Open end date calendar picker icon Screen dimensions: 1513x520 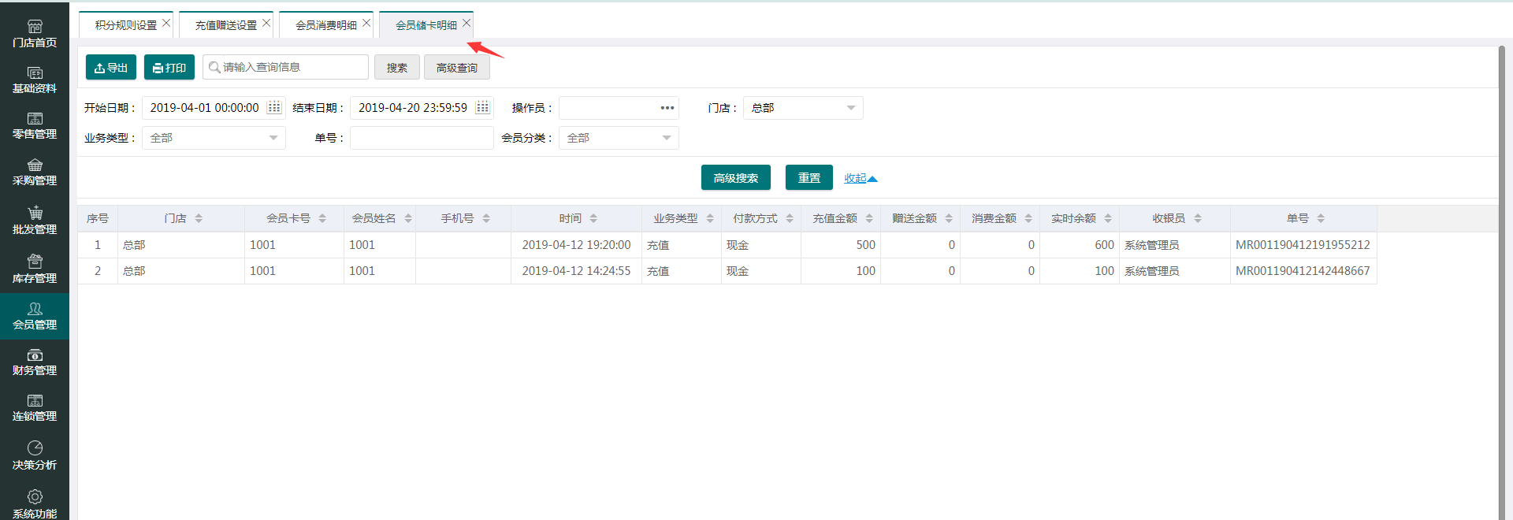[483, 107]
